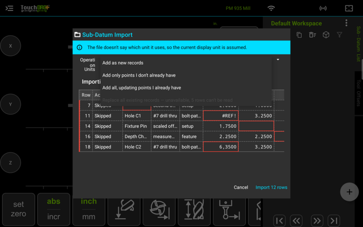Viewport: 363px width, 227px height.
Task: Toggle abs/incr coordinate mode
Action: 54,209
